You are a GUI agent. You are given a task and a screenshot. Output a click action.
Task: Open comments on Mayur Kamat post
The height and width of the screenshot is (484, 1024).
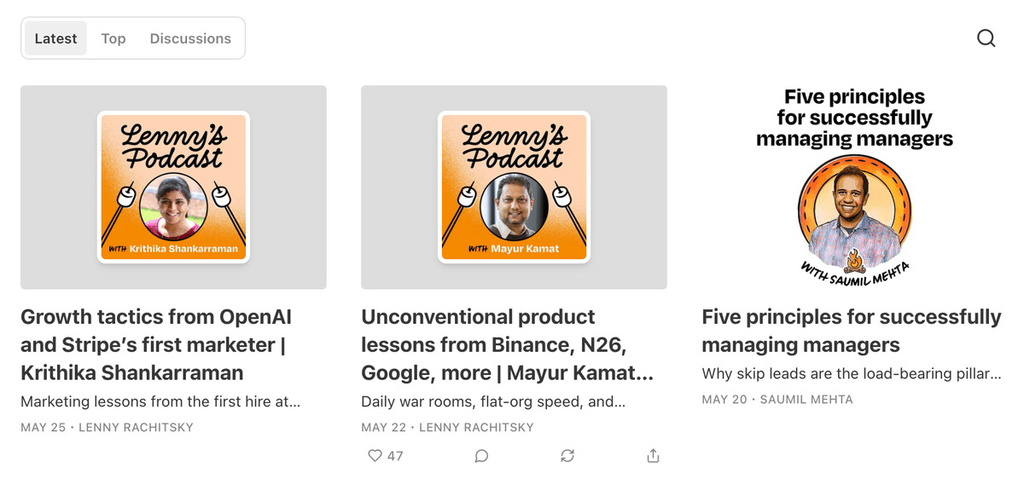coord(481,456)
